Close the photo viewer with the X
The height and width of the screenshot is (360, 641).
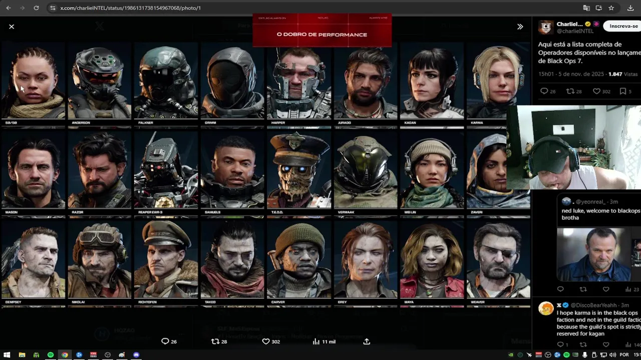[12, 26]
